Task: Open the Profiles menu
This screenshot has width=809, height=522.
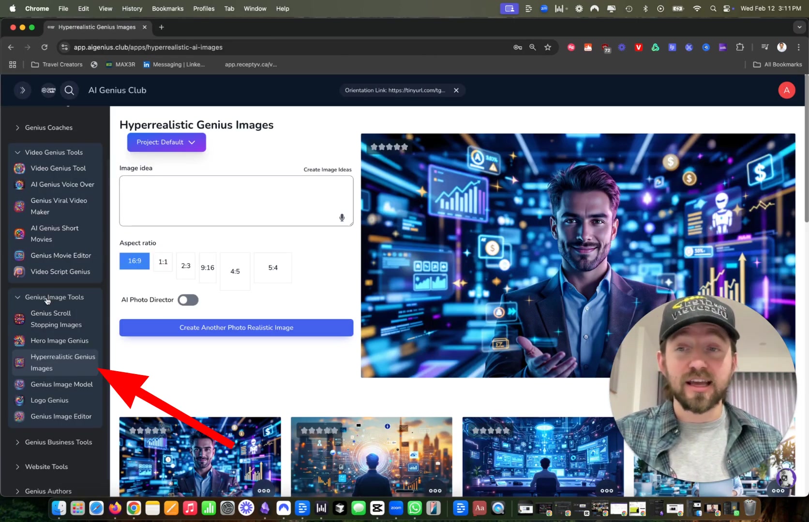Action: tap(204, 9)
